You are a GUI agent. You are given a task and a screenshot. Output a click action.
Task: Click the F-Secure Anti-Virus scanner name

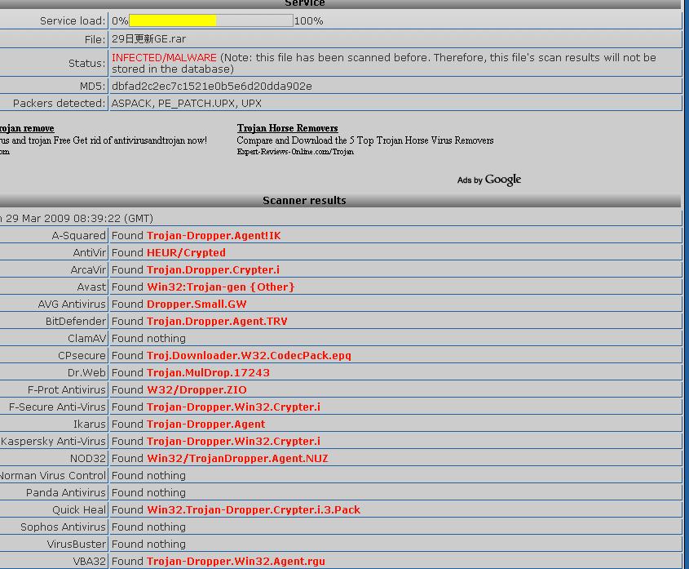tap(58, 407)
